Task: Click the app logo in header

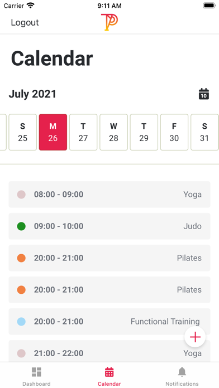Action: [109, 22]
